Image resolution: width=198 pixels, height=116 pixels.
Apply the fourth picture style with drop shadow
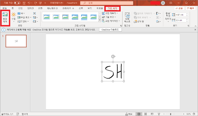click(x=75, y=17)
